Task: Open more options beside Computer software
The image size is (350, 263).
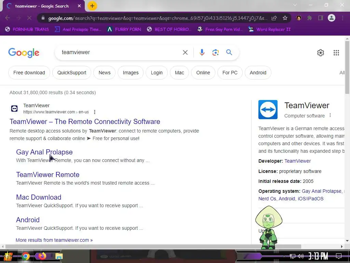Action: [x=330, y=115]
